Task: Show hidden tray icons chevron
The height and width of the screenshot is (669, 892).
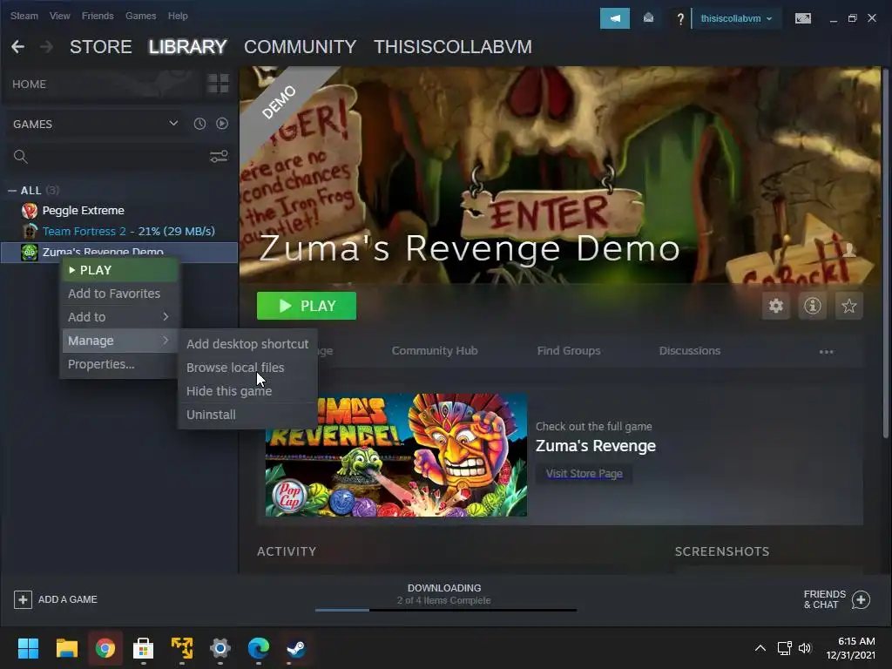Action: (760, 648)
